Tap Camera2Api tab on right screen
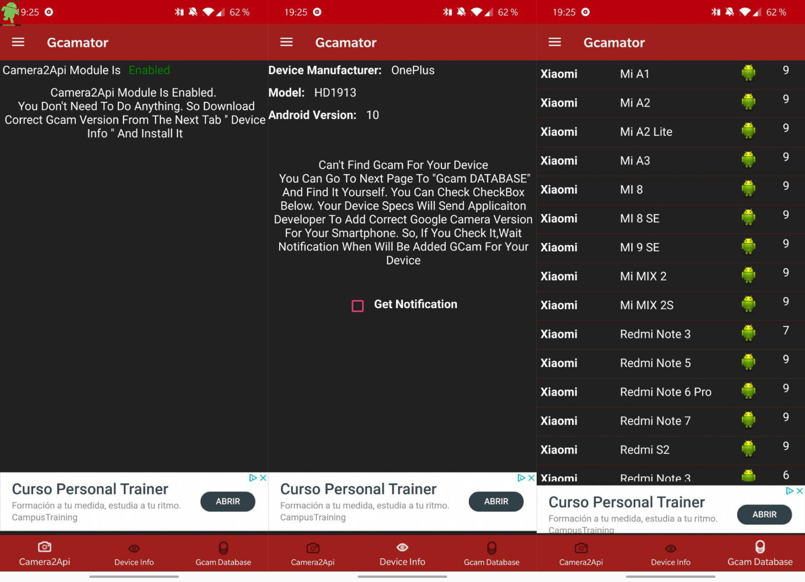The image size is (805, 582). point(581,554)
